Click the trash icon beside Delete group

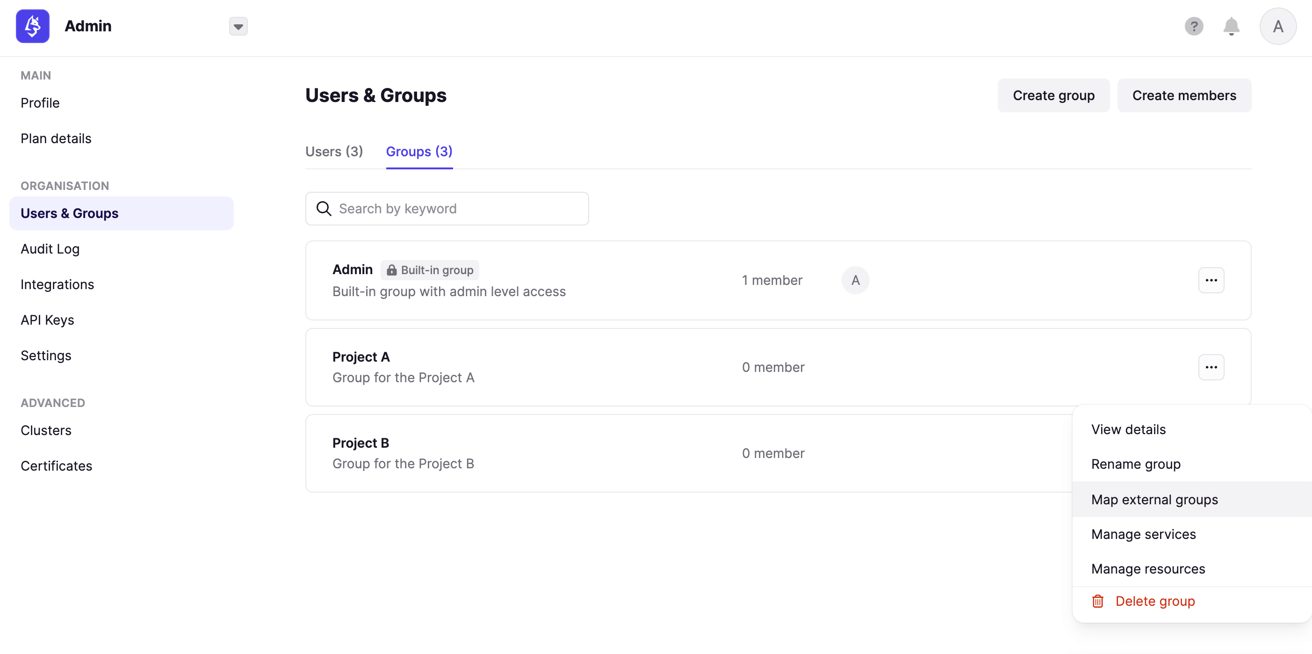(x=1097, y=601)
